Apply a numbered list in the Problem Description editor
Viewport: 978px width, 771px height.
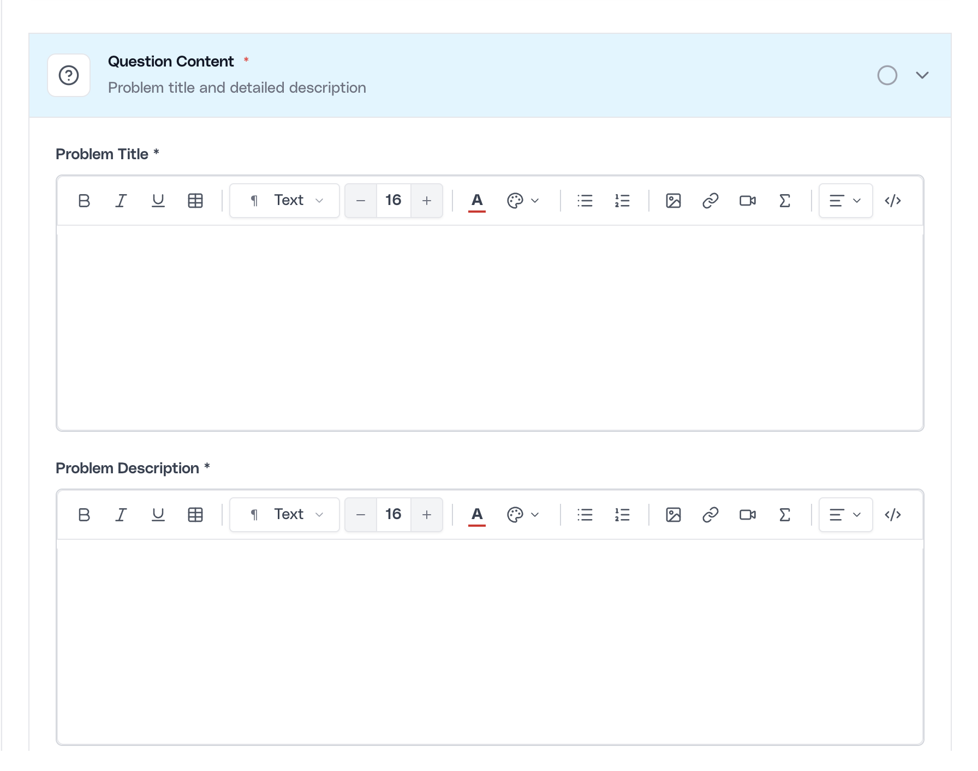tap(622, 514)
